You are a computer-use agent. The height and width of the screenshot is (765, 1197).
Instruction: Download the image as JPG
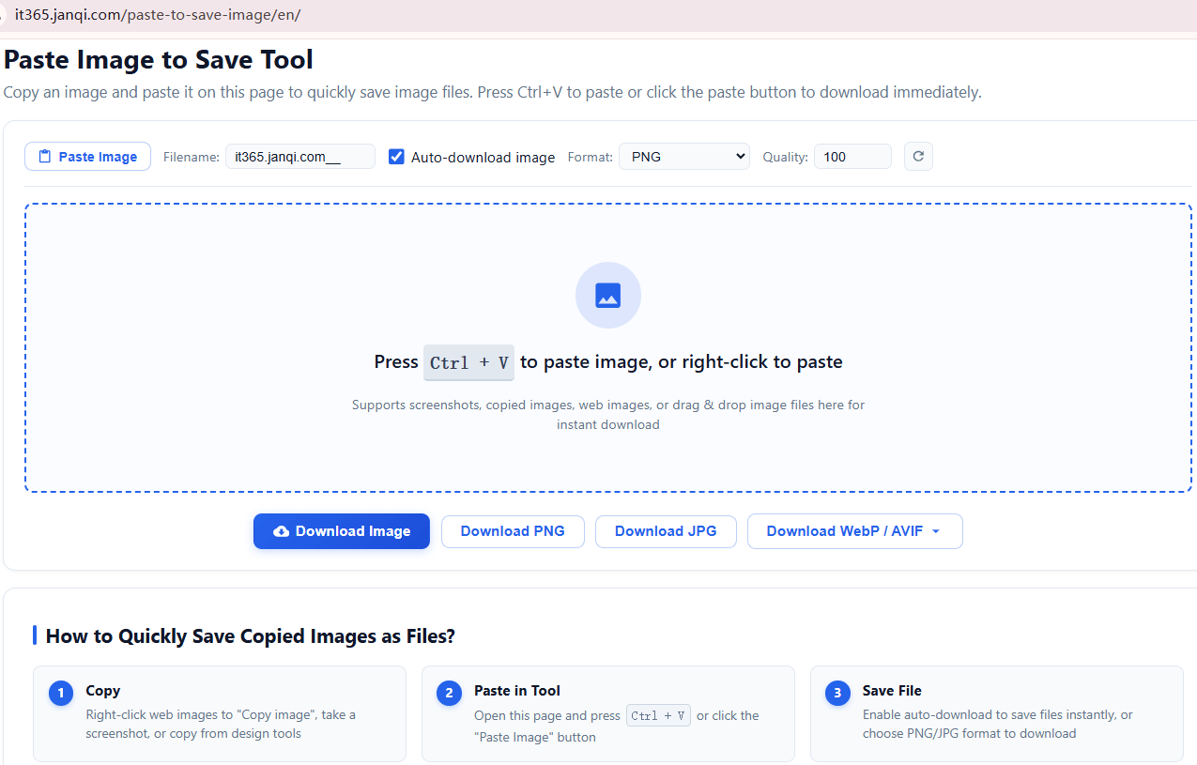pyautogui.click(x=666, y=531)
